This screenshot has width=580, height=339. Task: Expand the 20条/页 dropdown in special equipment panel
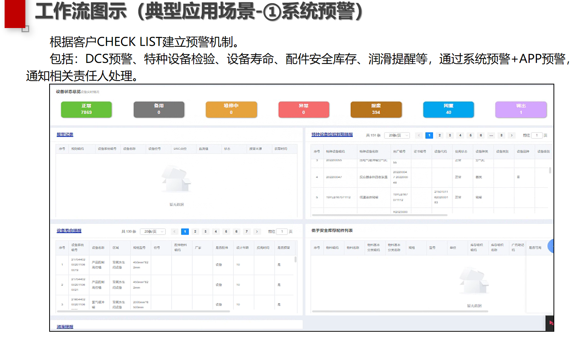tap(397, 136)
